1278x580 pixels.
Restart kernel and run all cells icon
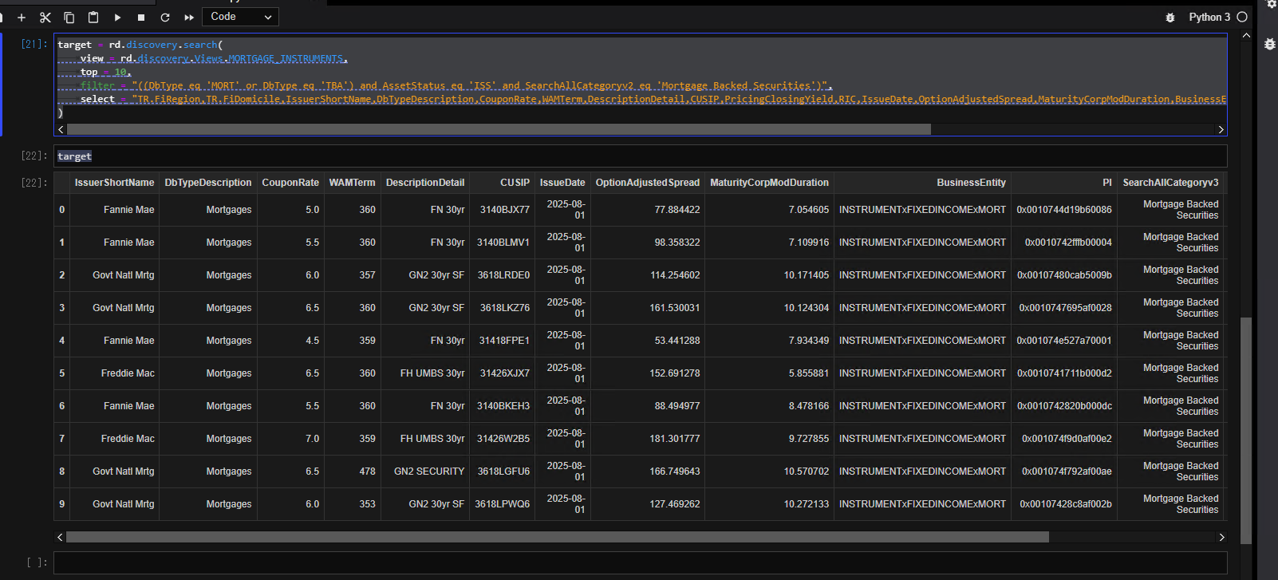click(x=189, y=17)
